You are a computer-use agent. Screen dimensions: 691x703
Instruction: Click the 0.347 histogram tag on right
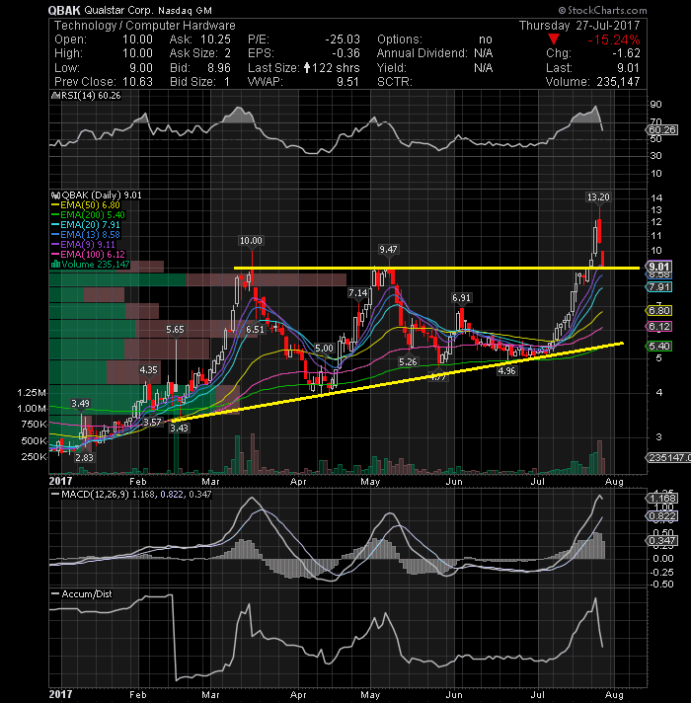pyautogui.click(x=661, y=541)
